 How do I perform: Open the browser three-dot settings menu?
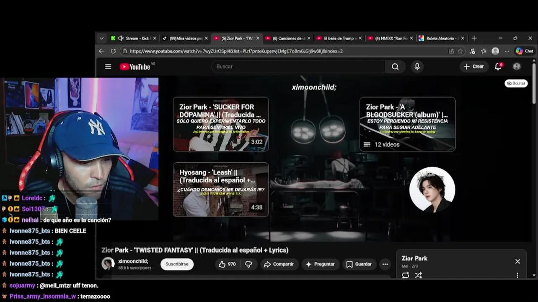507,51
